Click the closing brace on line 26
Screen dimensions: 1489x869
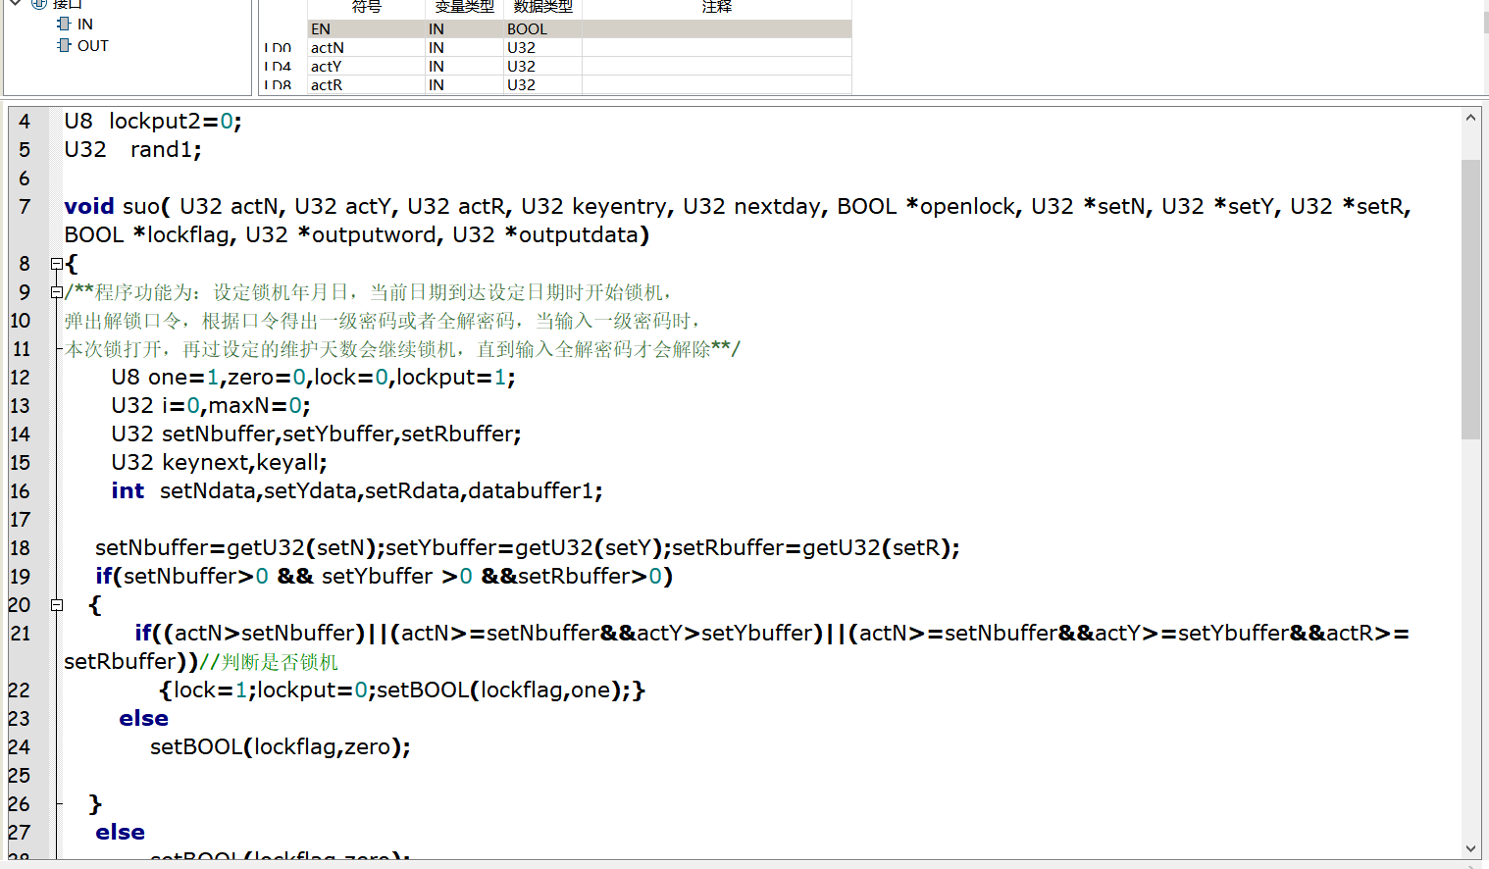(95, 804)
